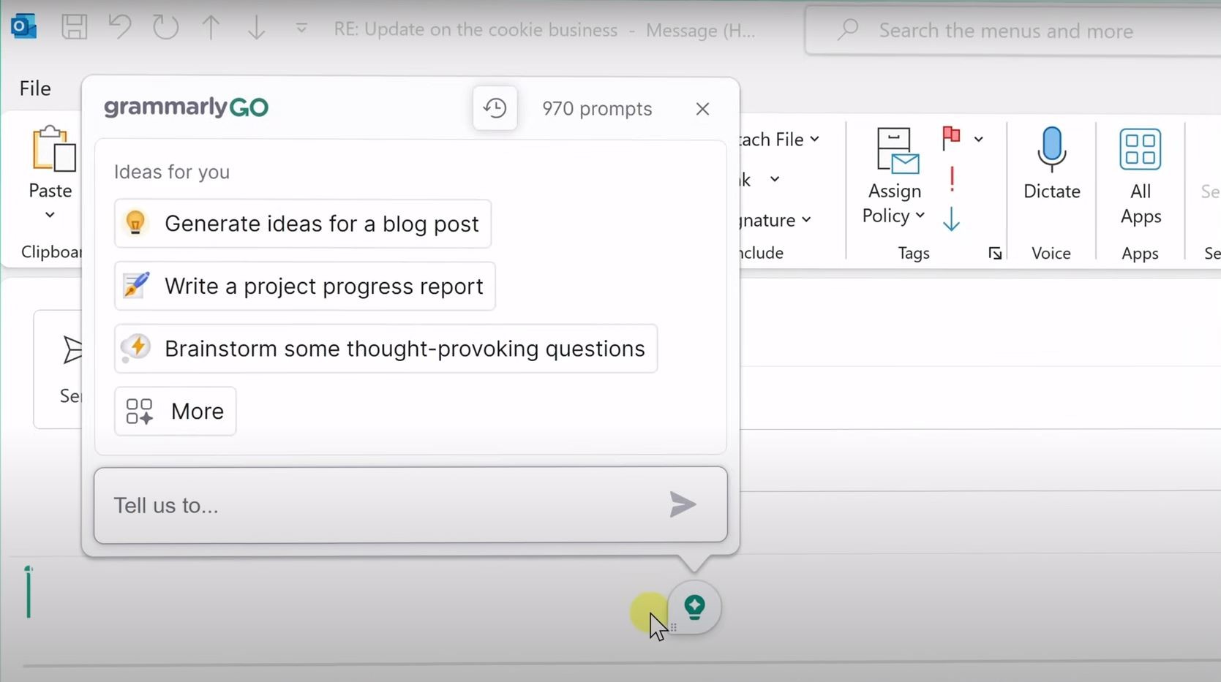The width and height of the screenshot is (1221, 682).
Task: Open All Apps icon in ribbon
Action: click(1140, 149)
